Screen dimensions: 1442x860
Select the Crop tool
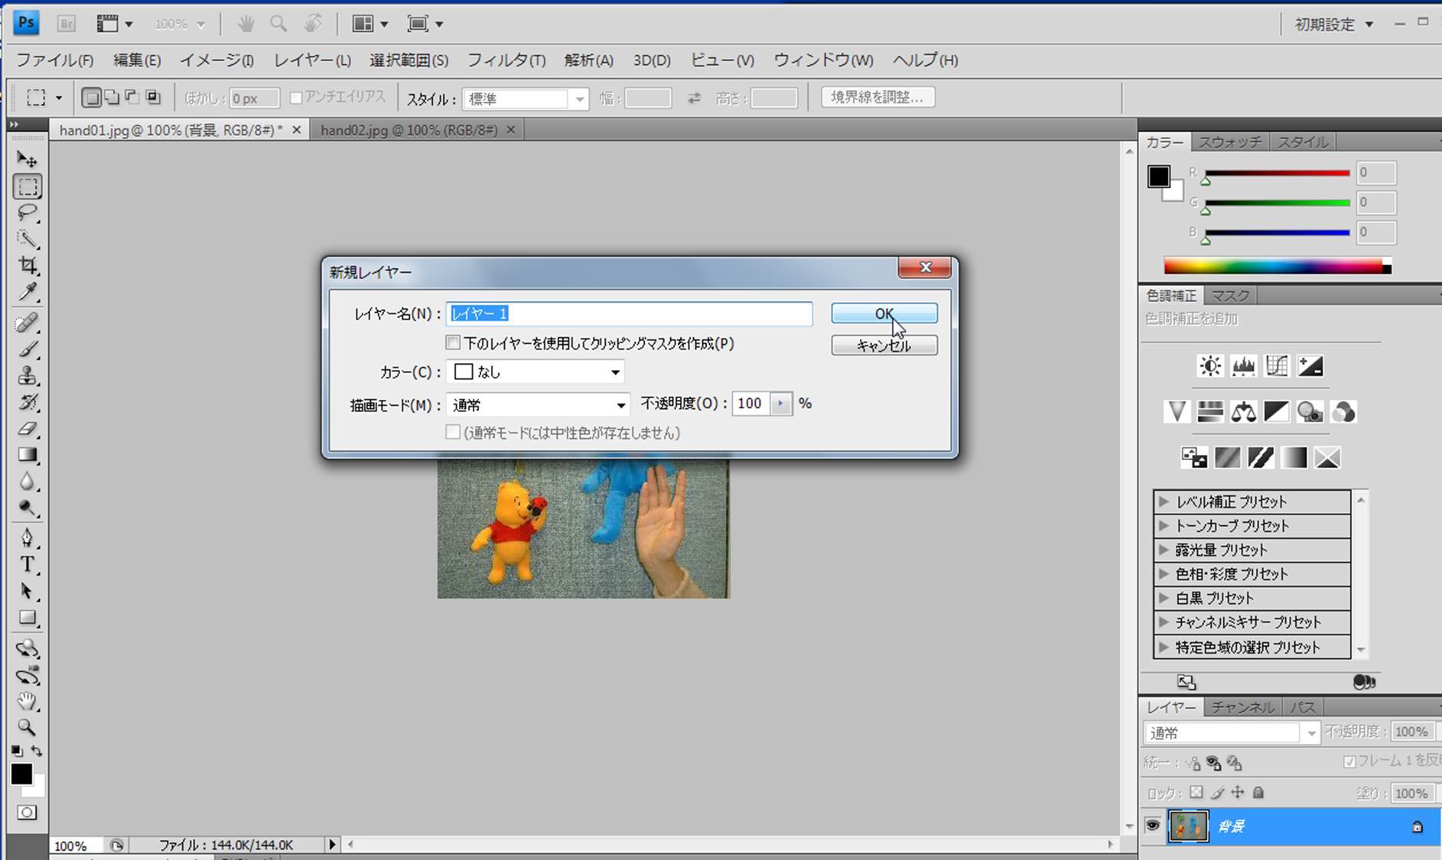28,265
